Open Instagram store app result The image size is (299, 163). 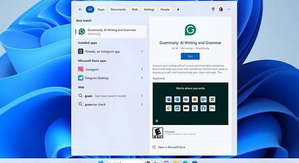coord(111,70)
